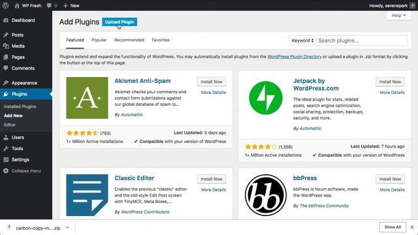Open Jetpack's Automattic author link
The height and width of the screenshot is (235, 418).
pos(310,129)
